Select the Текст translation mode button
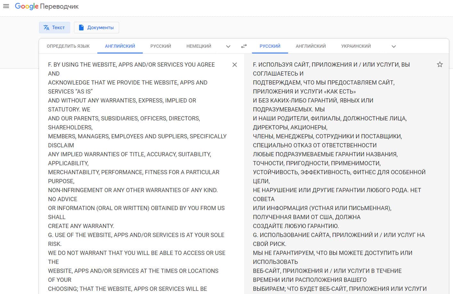This screenshot has height=294, width=453. click(54, 28)
